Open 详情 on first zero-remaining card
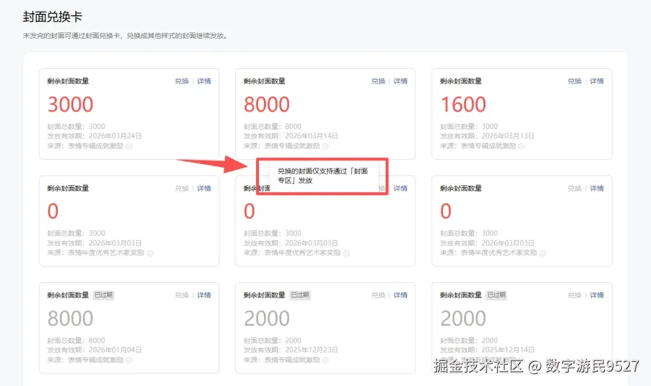Image resolution: width=651 pixels, height=386 pixels. click(204, 188)
